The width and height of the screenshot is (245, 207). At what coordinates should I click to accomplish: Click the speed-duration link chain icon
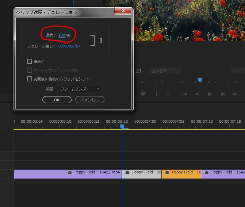(x=100, y=41)
